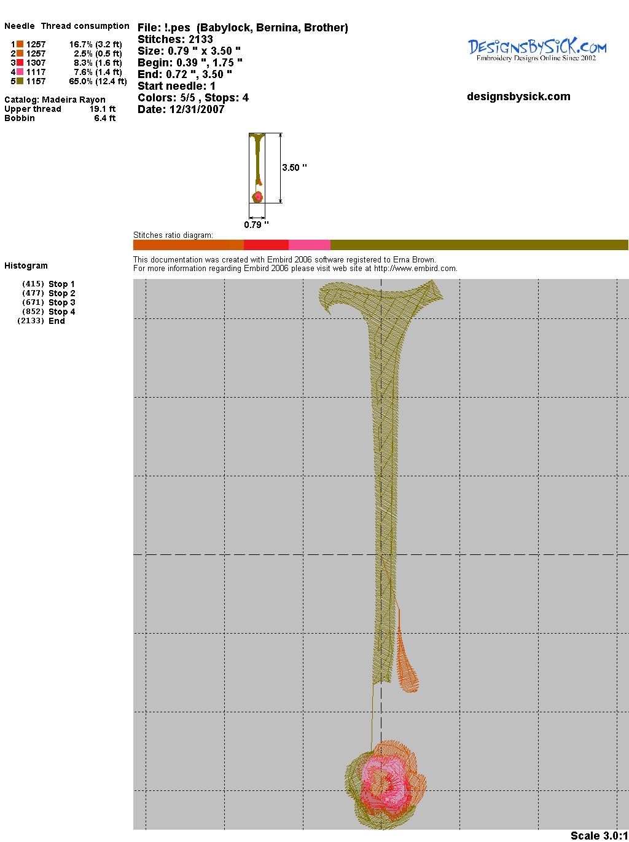Click olive segment of stitches ratio bar
This screenshot has width=629, height=842.
point(479,245)
